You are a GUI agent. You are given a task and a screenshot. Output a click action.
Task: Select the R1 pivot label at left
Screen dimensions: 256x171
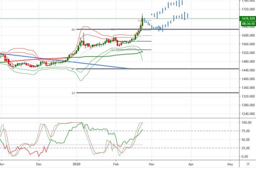pos(74,30)
